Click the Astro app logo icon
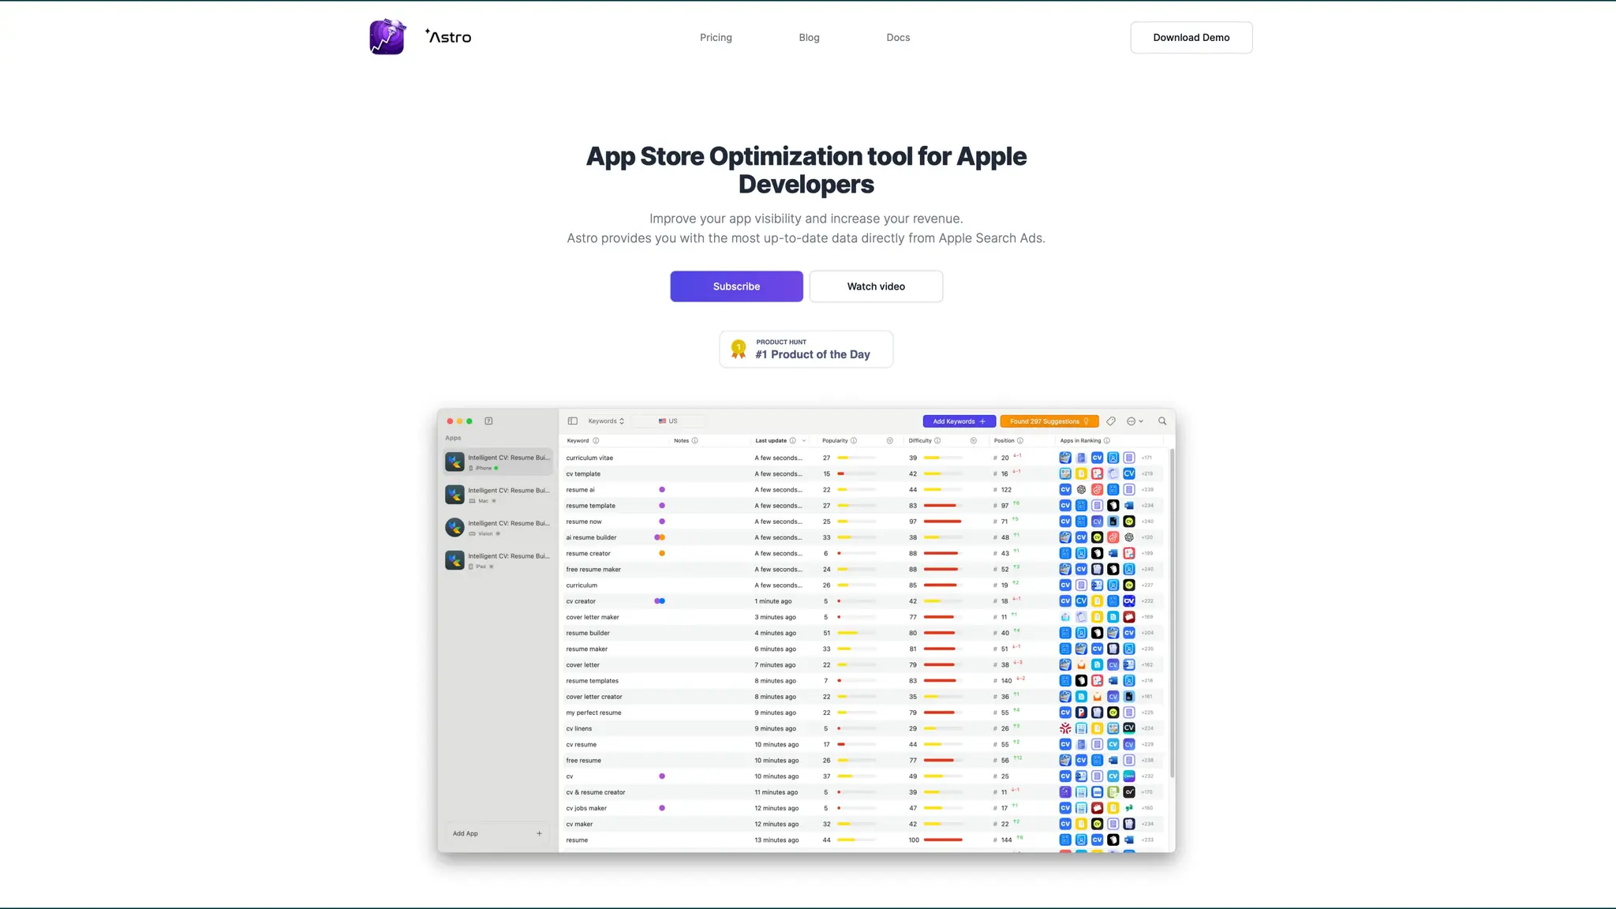Image resolution: width=1616 pixels, height=909 pixels. [387, 37]
